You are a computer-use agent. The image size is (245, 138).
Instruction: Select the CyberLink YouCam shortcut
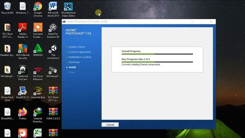23,73
